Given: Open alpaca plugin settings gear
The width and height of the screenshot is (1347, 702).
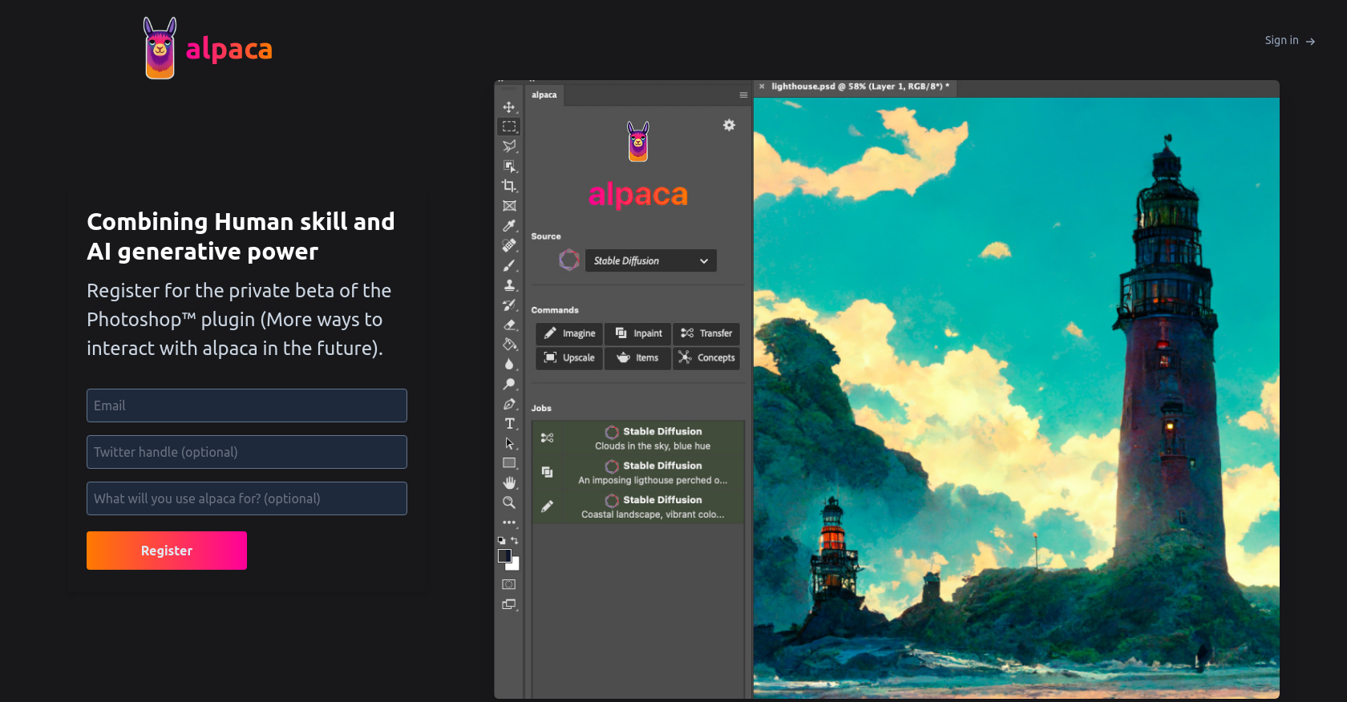Looking at the screenshot, I should pos(729,125).
